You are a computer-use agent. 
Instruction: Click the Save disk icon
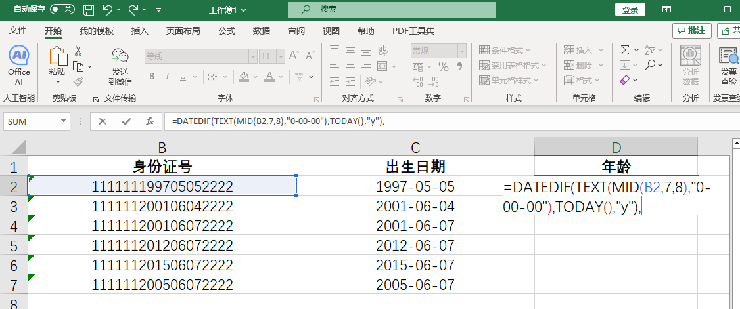coord(88,9)
